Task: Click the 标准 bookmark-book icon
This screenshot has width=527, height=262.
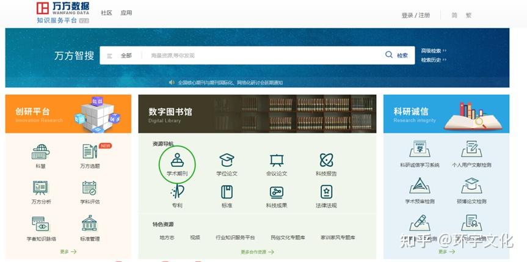Action: point(227,192)
